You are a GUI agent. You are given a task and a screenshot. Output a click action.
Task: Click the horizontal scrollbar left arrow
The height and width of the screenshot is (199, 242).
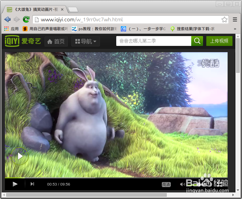pos(4,195)
